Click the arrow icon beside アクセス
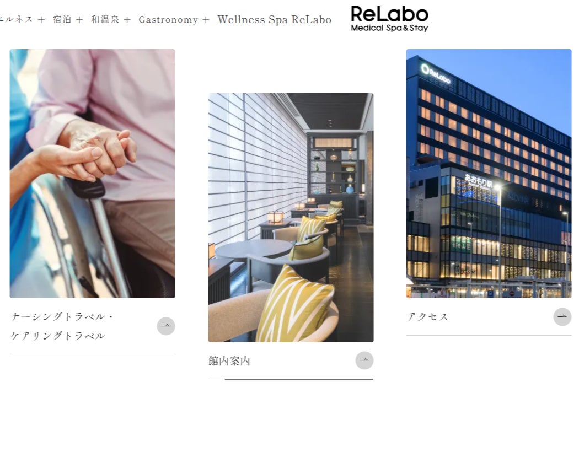 tap(562, 317)
